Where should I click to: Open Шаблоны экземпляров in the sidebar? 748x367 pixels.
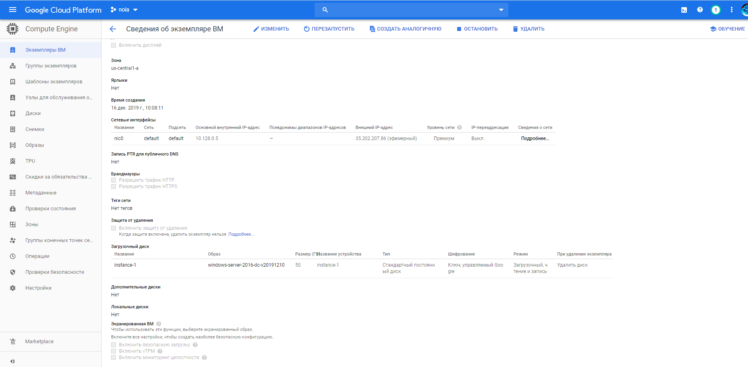pyautogui.click(x=51, y=82)
